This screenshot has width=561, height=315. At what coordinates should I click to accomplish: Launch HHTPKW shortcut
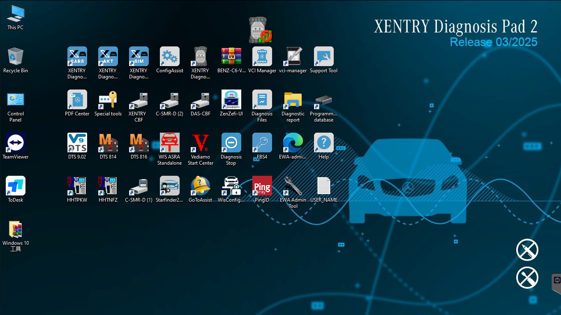(x=77, y=186)
